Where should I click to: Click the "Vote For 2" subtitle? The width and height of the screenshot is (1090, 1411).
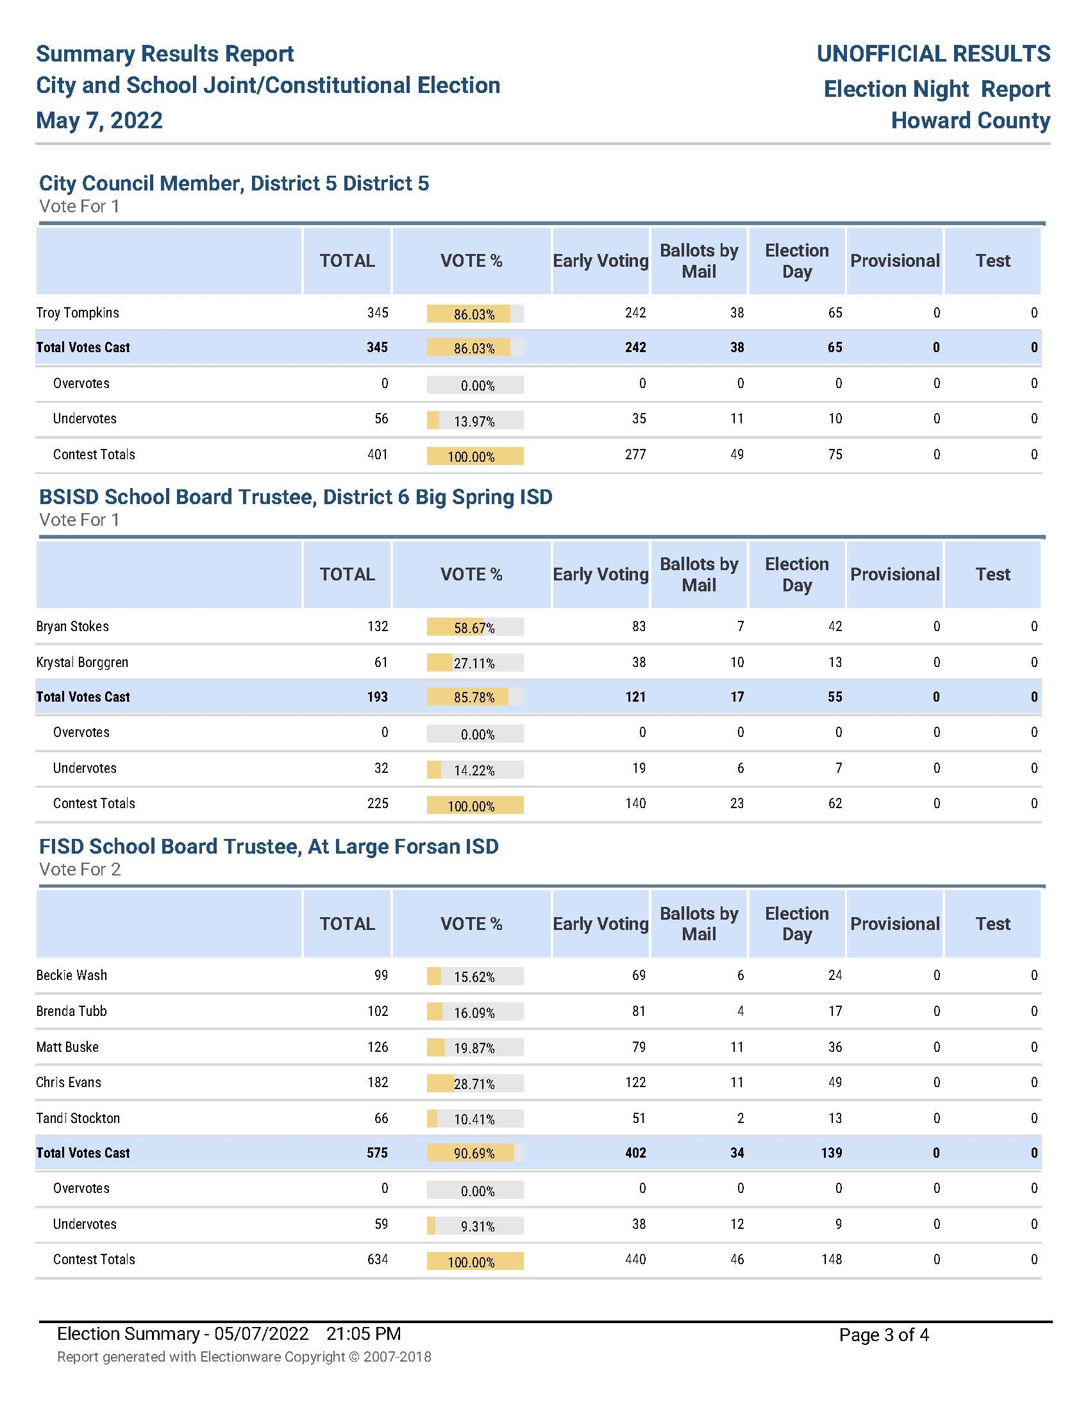80,870
